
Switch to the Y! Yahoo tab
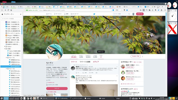click(34, 7)
